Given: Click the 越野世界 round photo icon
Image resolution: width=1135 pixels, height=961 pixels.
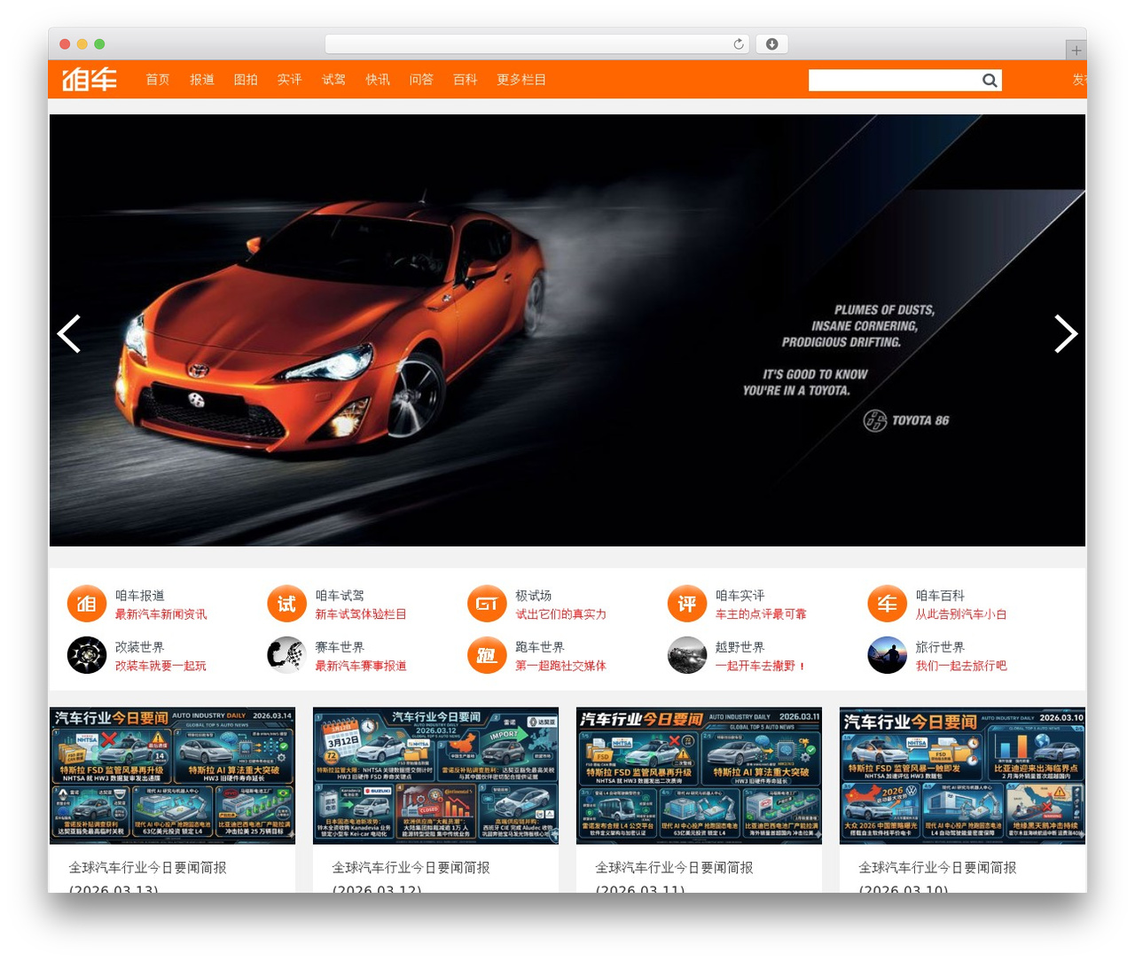Looking at the screenshot, I should tap(687, 656).
